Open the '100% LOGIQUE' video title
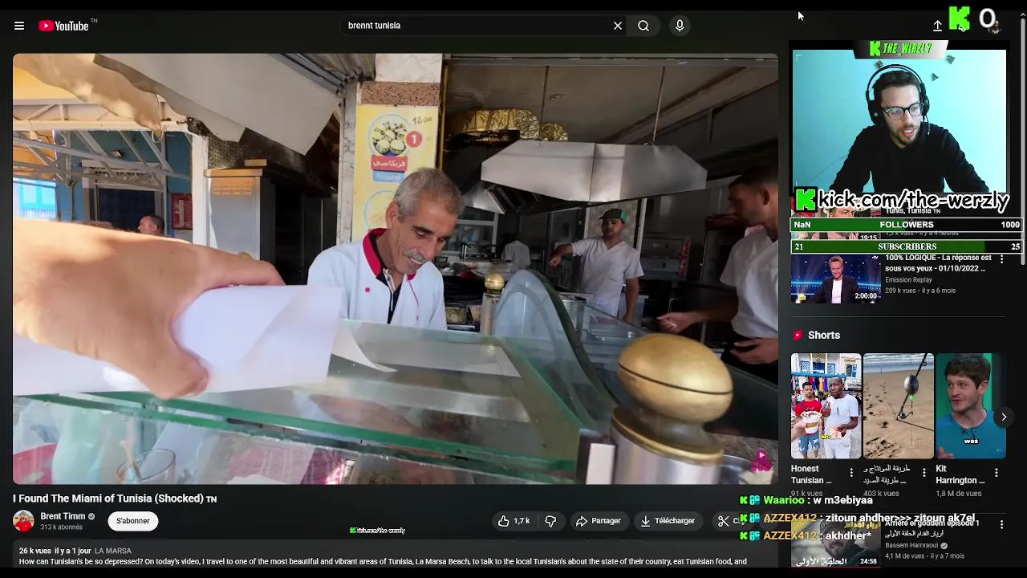The height and width of the screenshot is (578, 1027). pos(938,263)
